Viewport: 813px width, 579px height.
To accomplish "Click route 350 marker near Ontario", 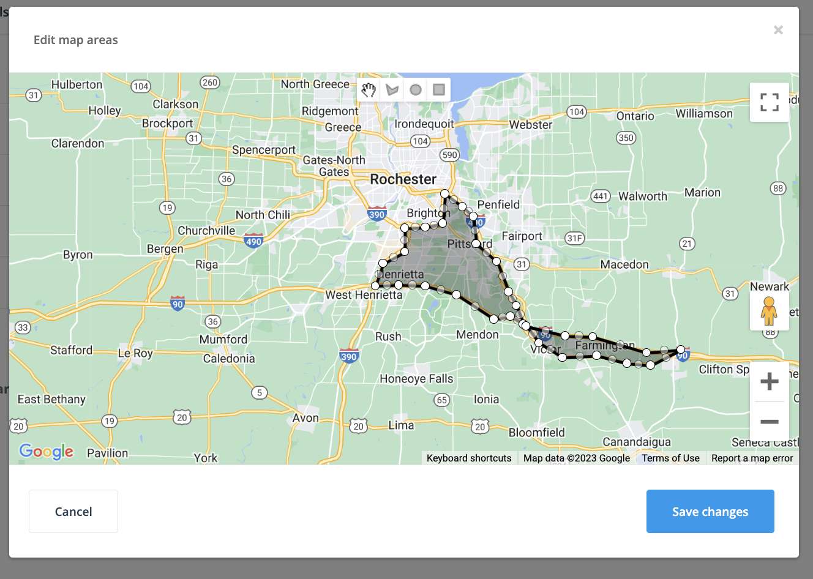I will [x=626, y=138].
